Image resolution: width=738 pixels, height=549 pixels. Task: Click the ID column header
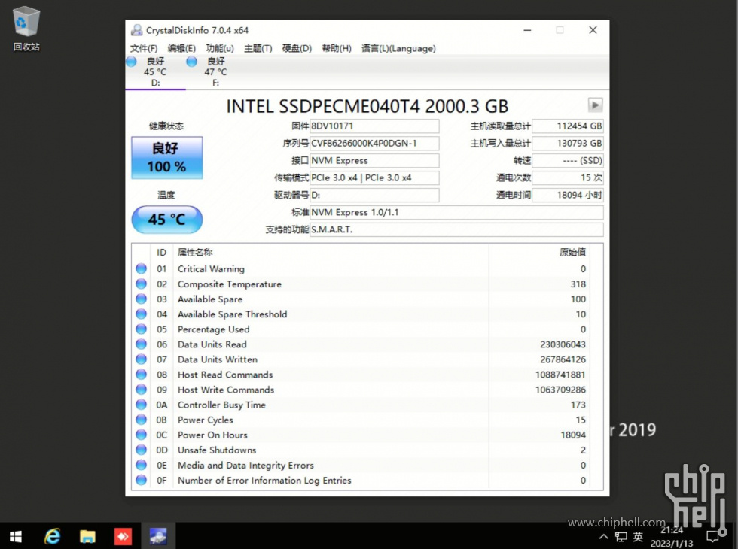tap(161, 253)
